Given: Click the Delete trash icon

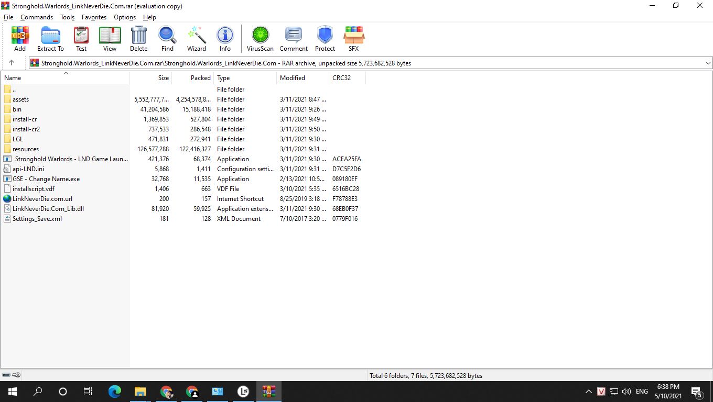Looking at the screenshot, I should point(139,39).
